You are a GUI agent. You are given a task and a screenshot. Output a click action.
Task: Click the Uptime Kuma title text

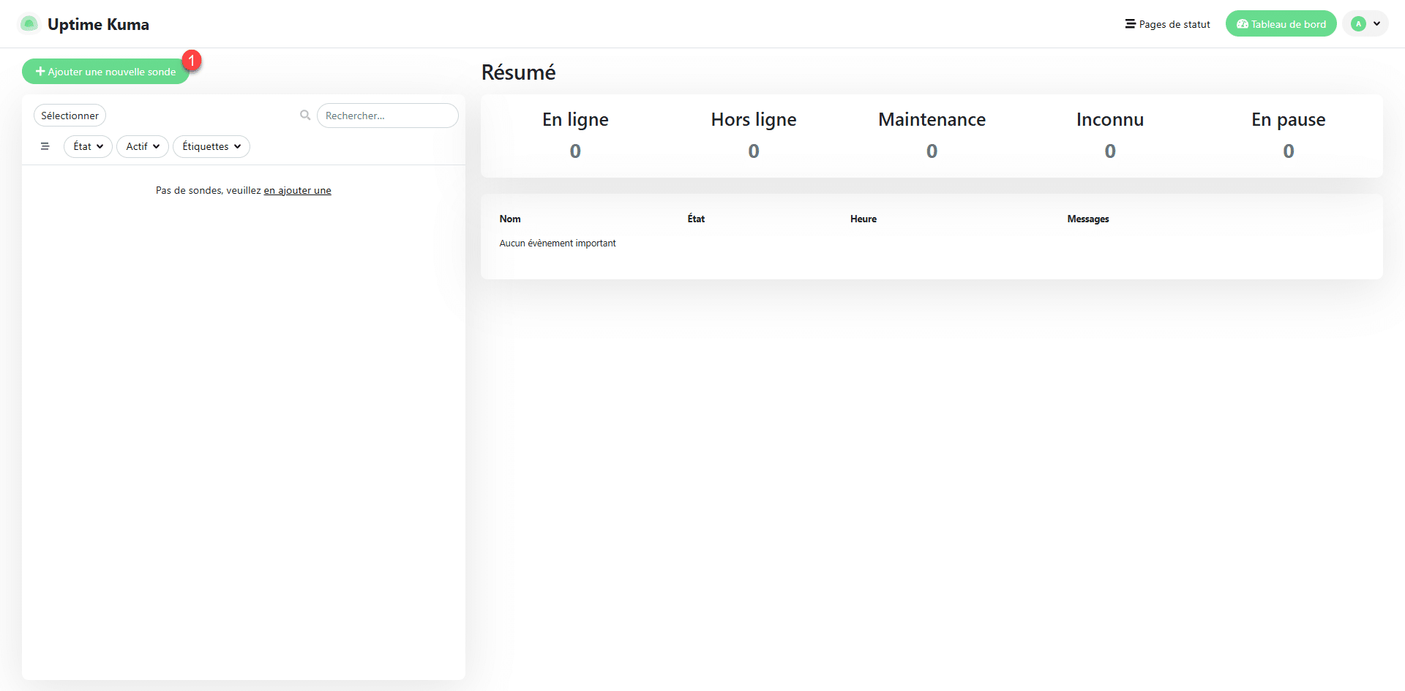tap(98, 24)
